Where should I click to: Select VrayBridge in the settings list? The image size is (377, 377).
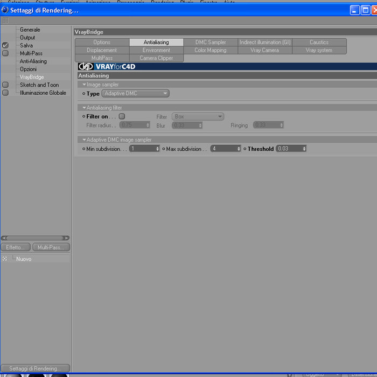pyautogui.click(x=32, y=77)
